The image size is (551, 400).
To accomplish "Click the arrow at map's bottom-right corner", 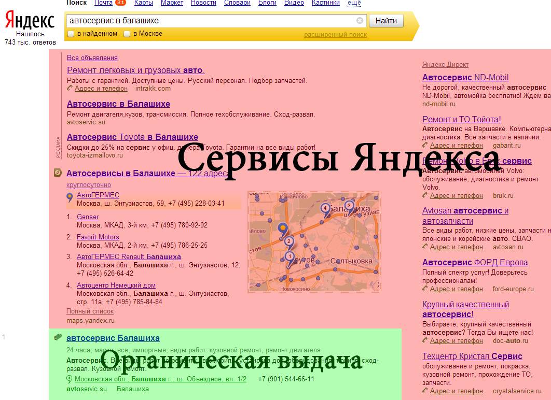I will (378, 285).
